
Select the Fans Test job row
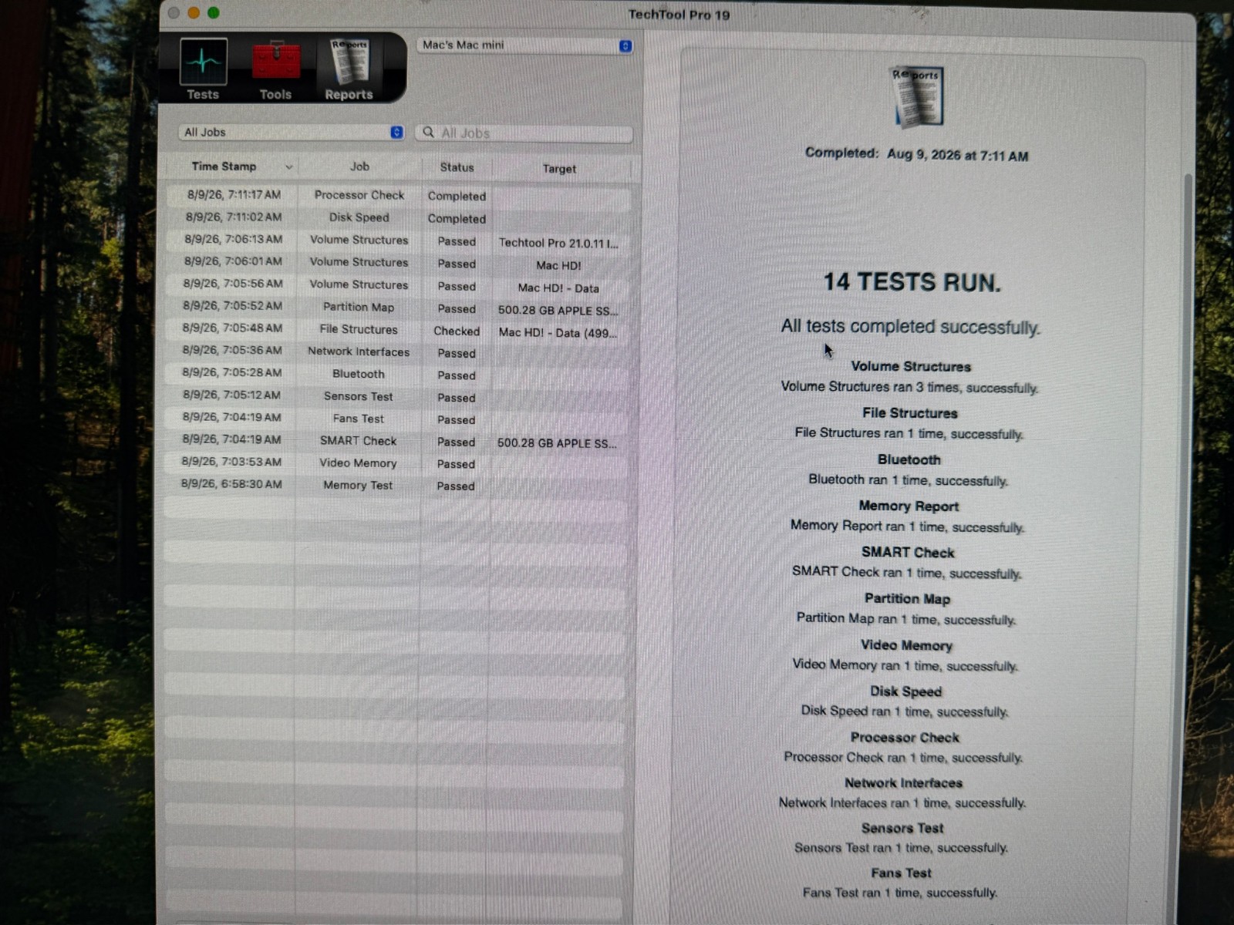coord(398,419)
